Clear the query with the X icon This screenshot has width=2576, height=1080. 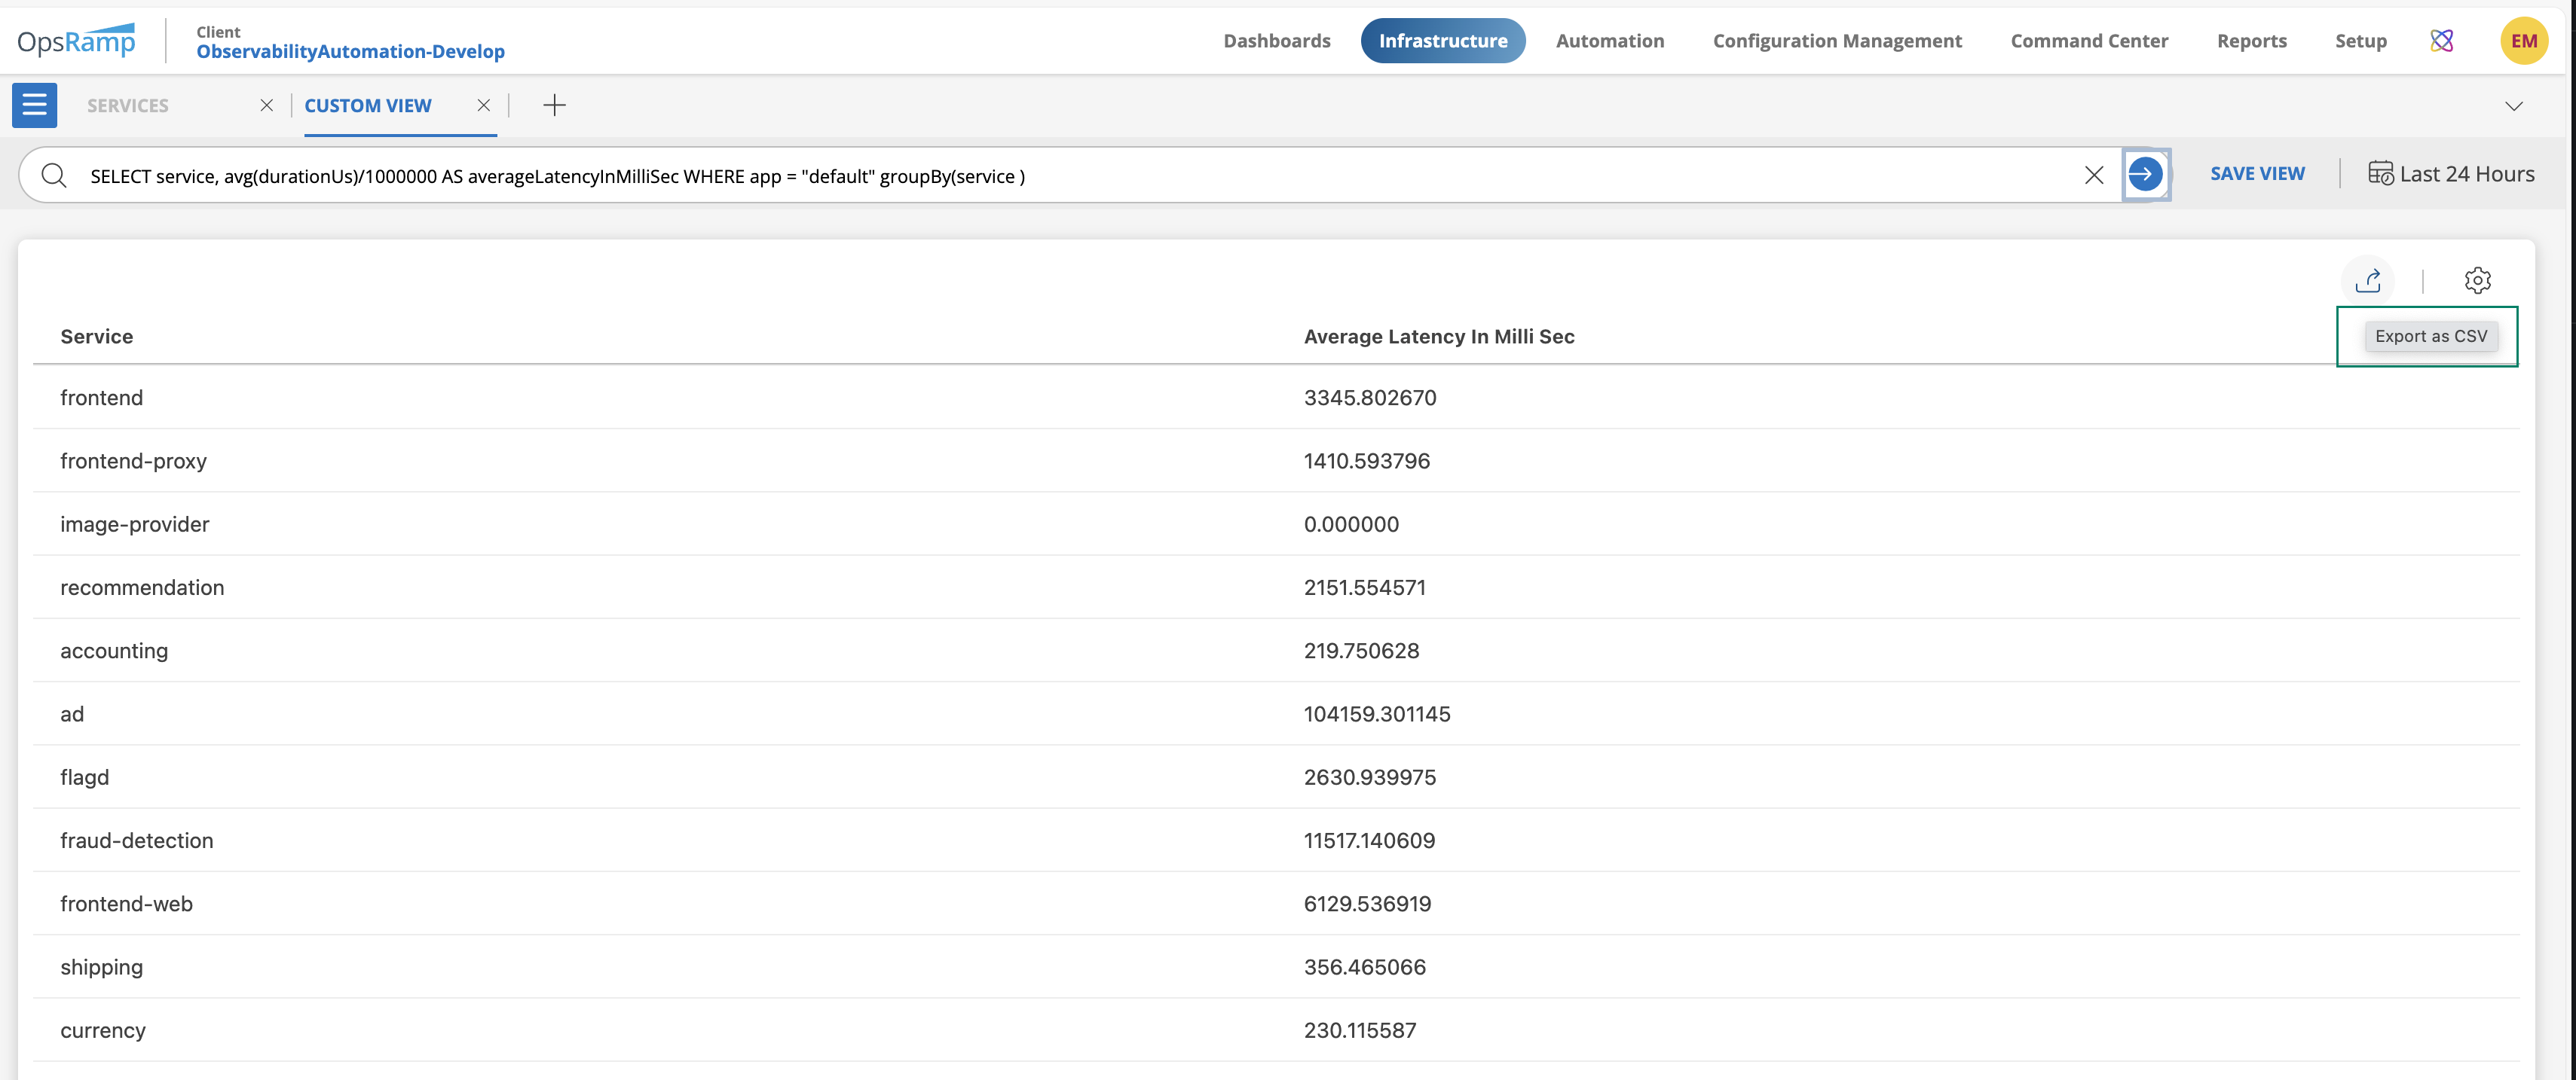pos(2093,175)
